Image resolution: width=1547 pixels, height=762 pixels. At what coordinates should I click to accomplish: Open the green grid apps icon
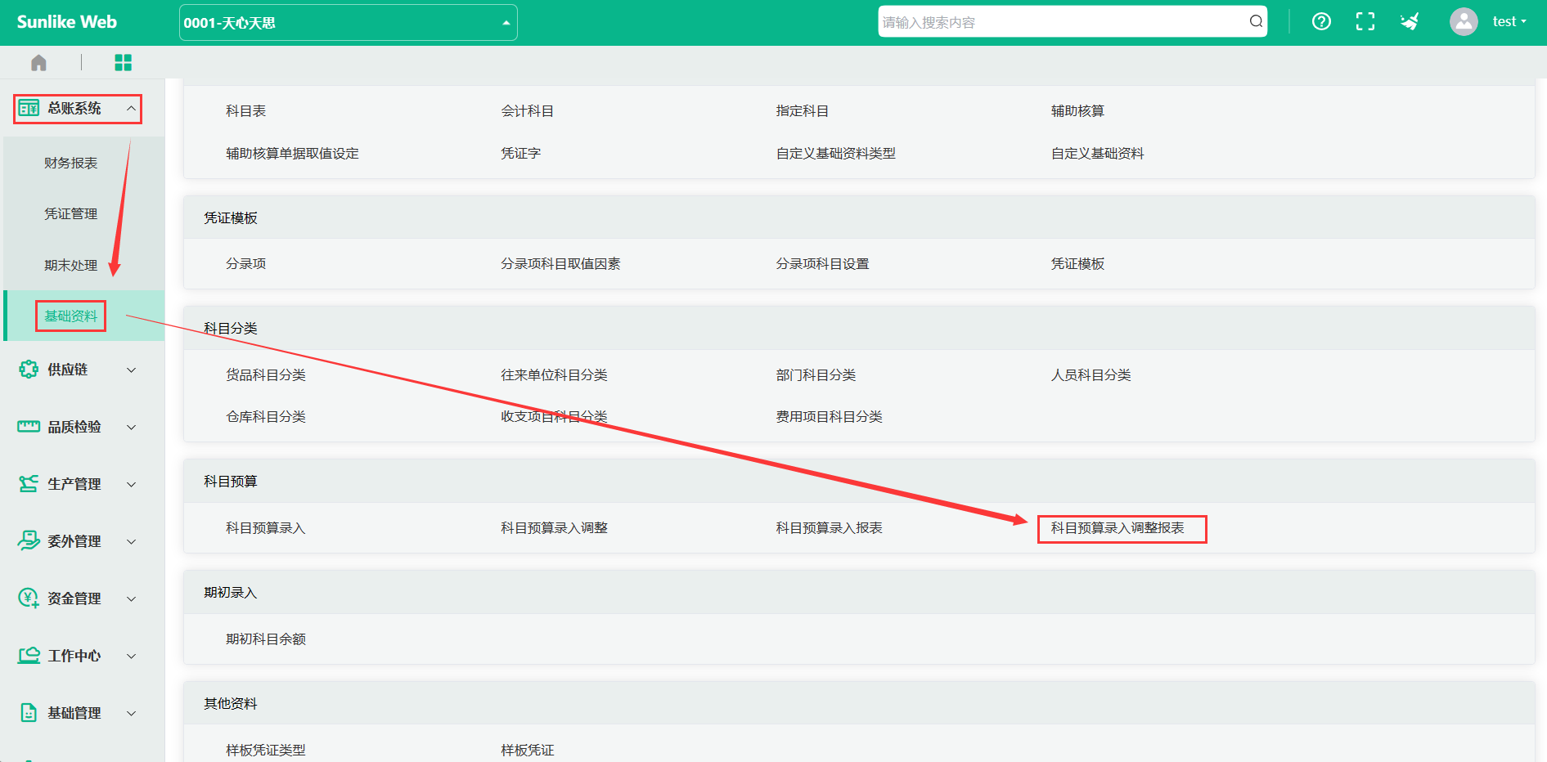pos(123,63)
